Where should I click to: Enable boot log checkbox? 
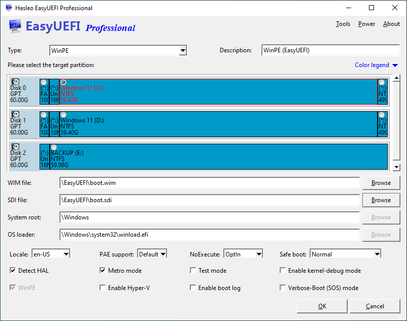click(193, 287)
